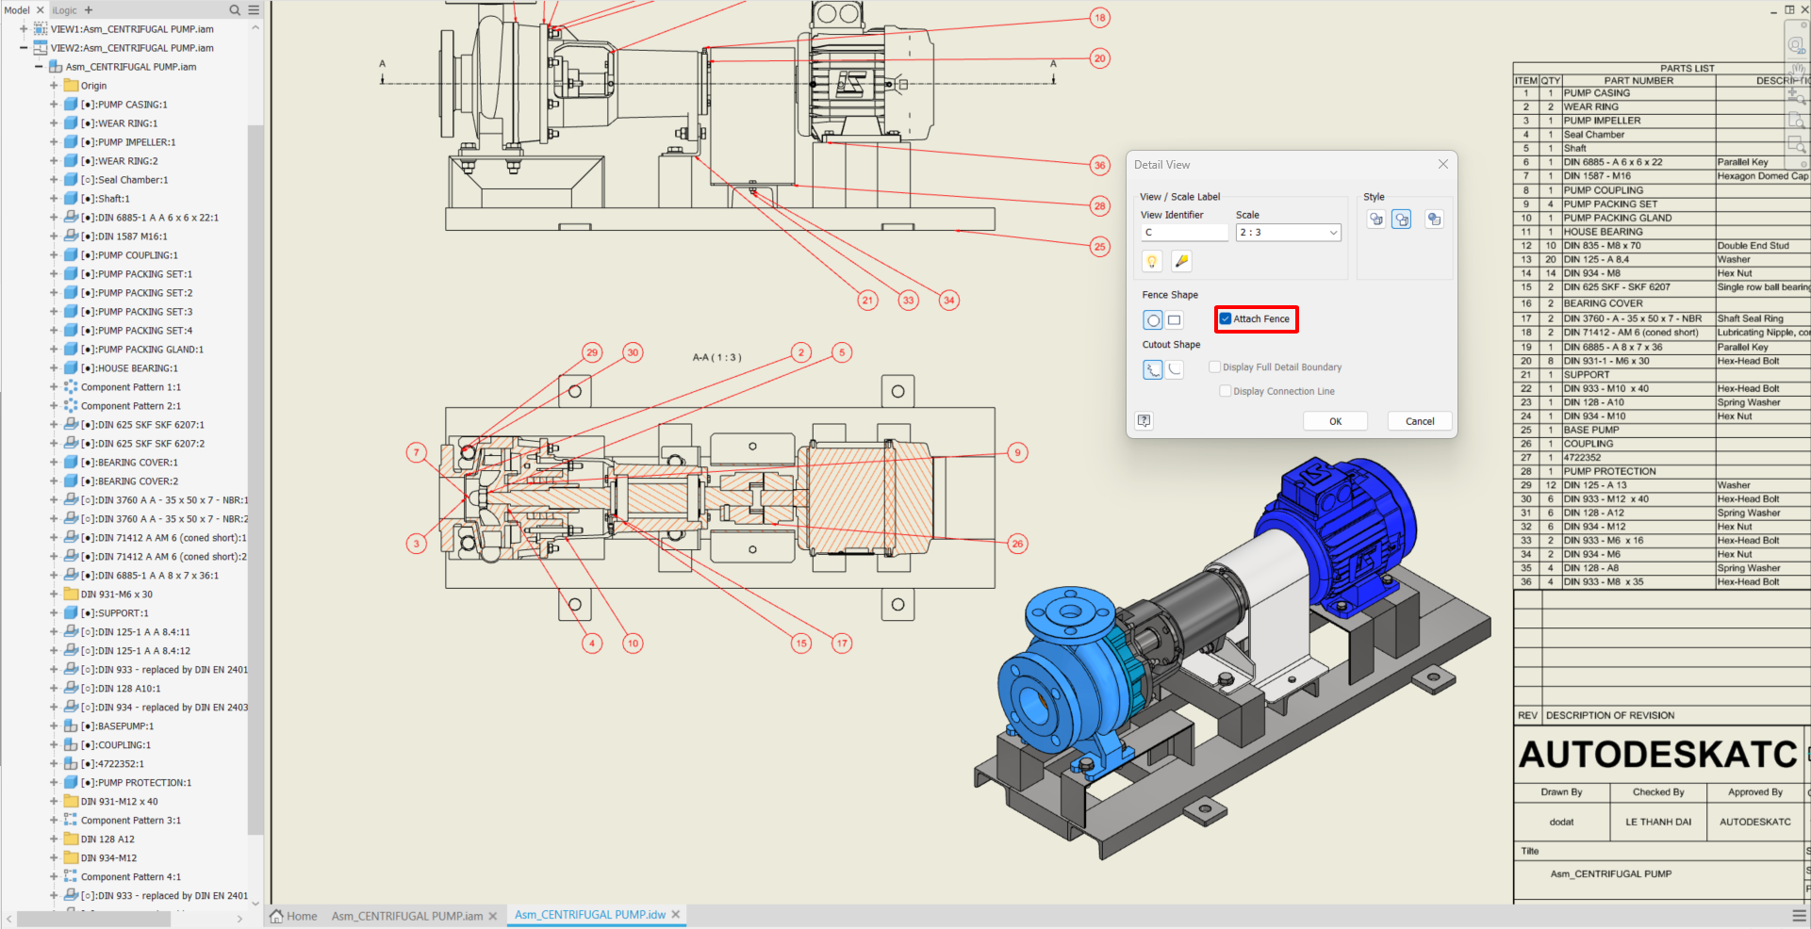Click balloon number 18 in drawing
1811x929 pixels.
[x=1099, y=18]
